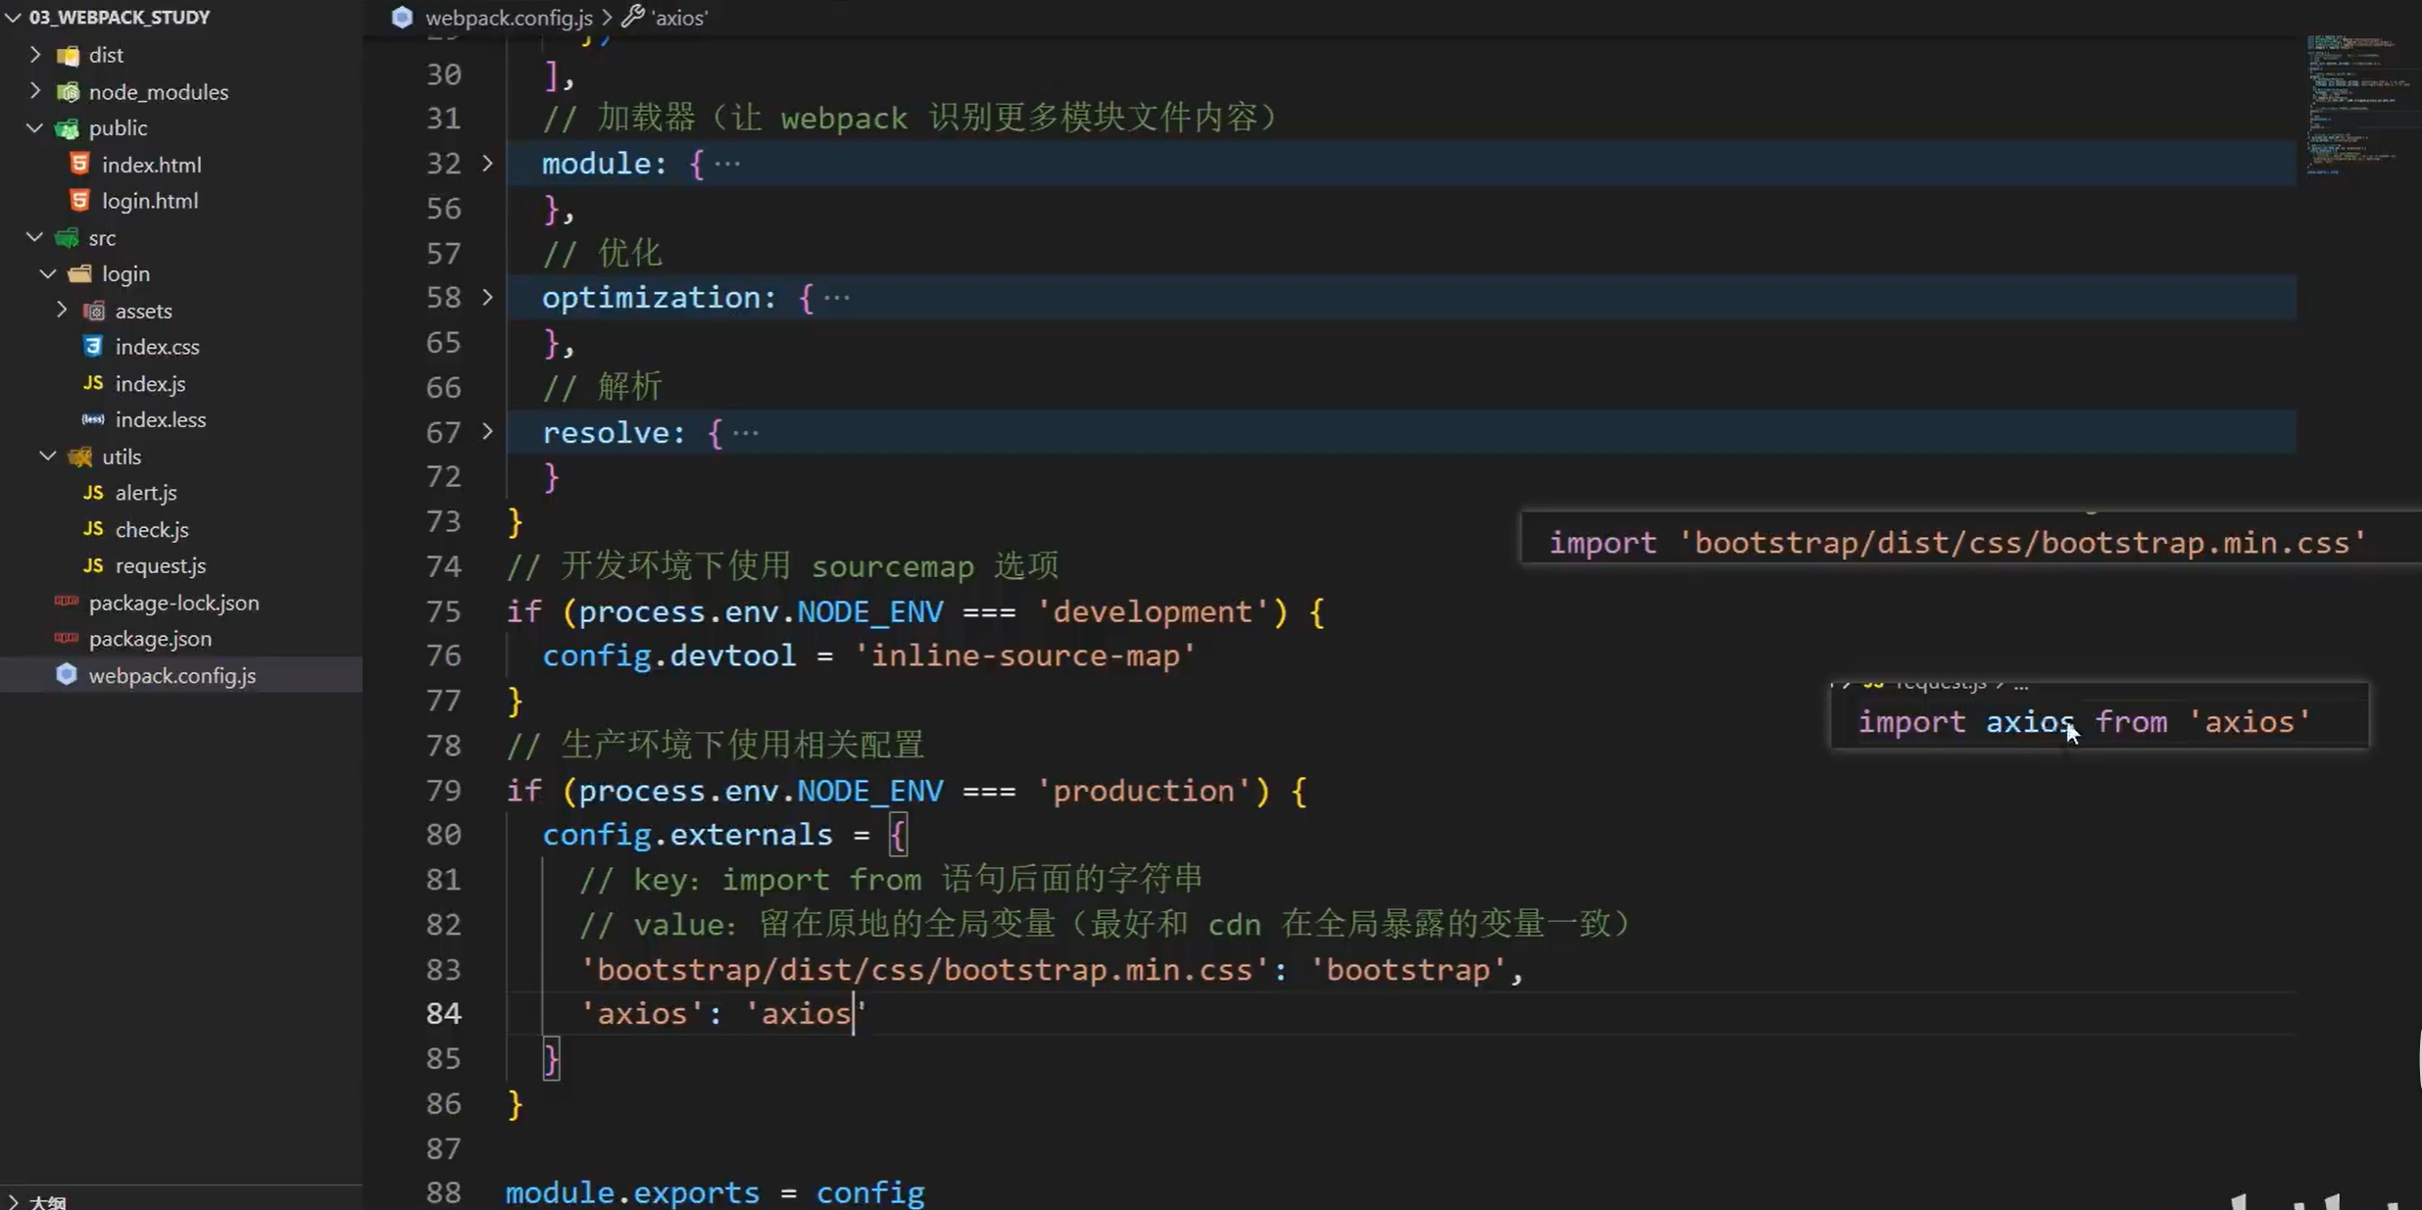
Task: Expand the assets folder
Action: [62, 311]
